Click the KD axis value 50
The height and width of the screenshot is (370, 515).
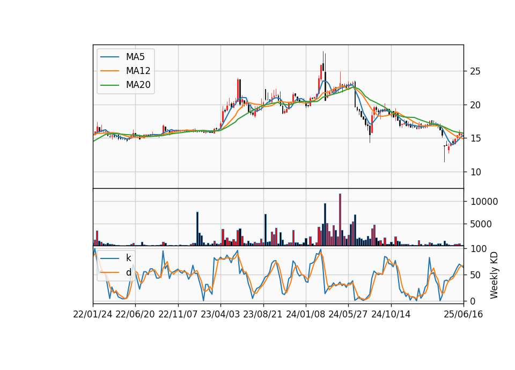click(x=475, y=275)
